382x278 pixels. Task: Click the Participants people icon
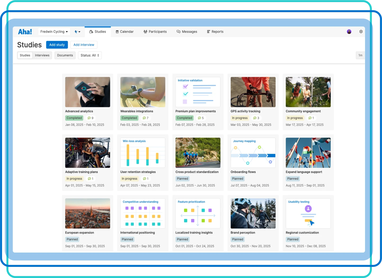tap(145, 32)
